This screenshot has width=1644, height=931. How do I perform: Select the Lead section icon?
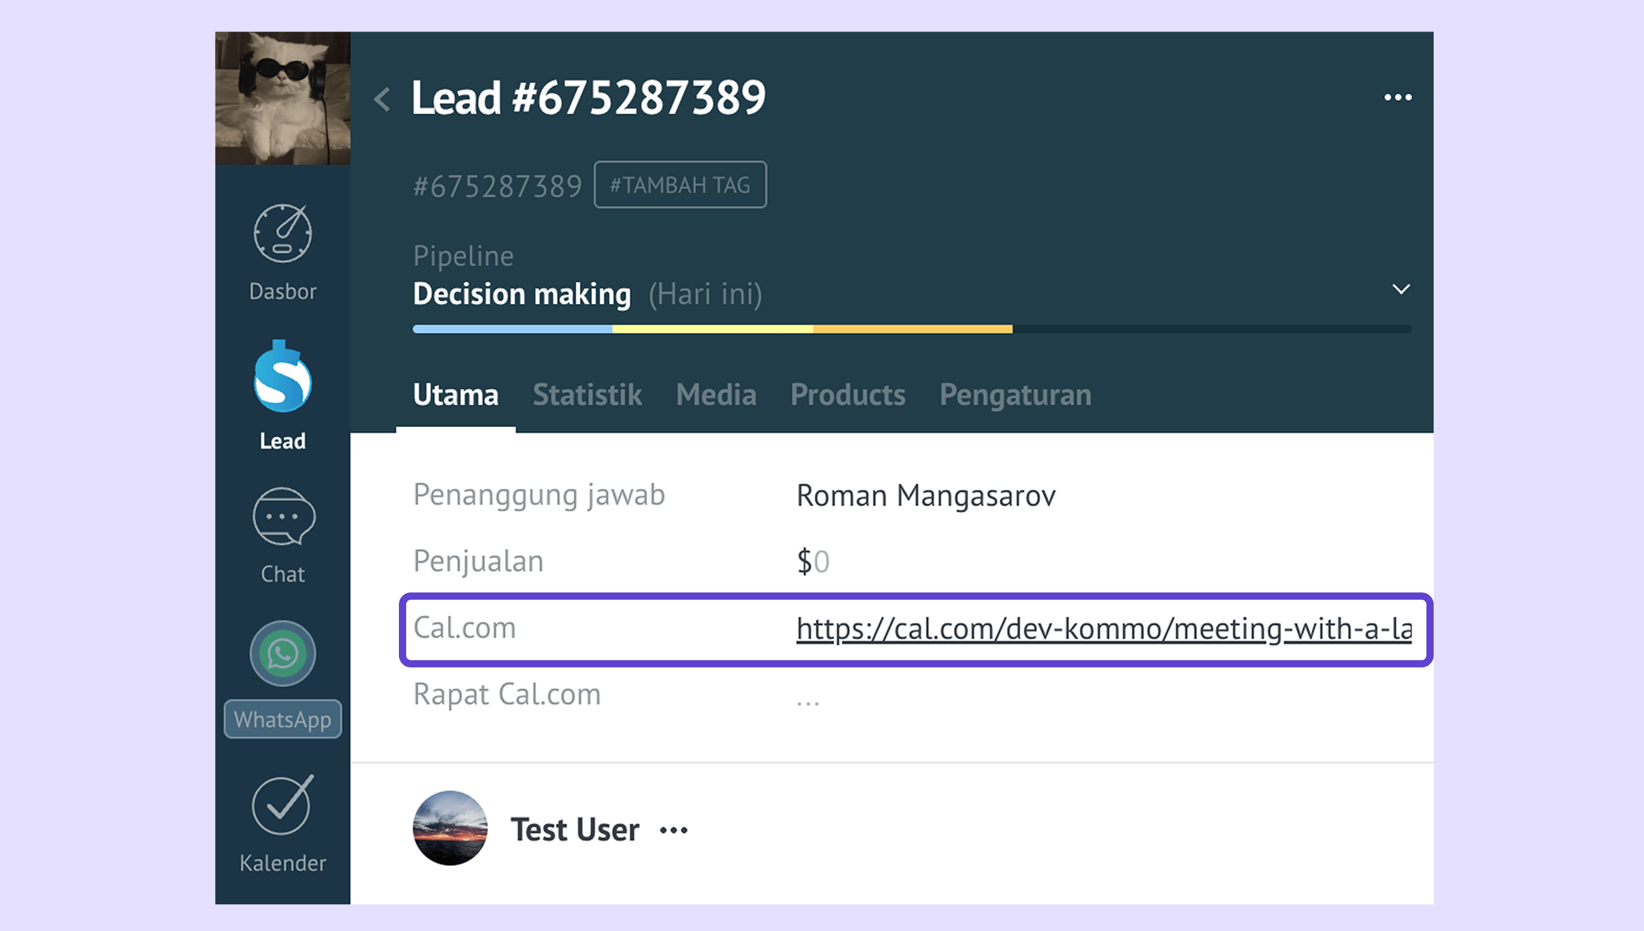(x=282, y=377)
